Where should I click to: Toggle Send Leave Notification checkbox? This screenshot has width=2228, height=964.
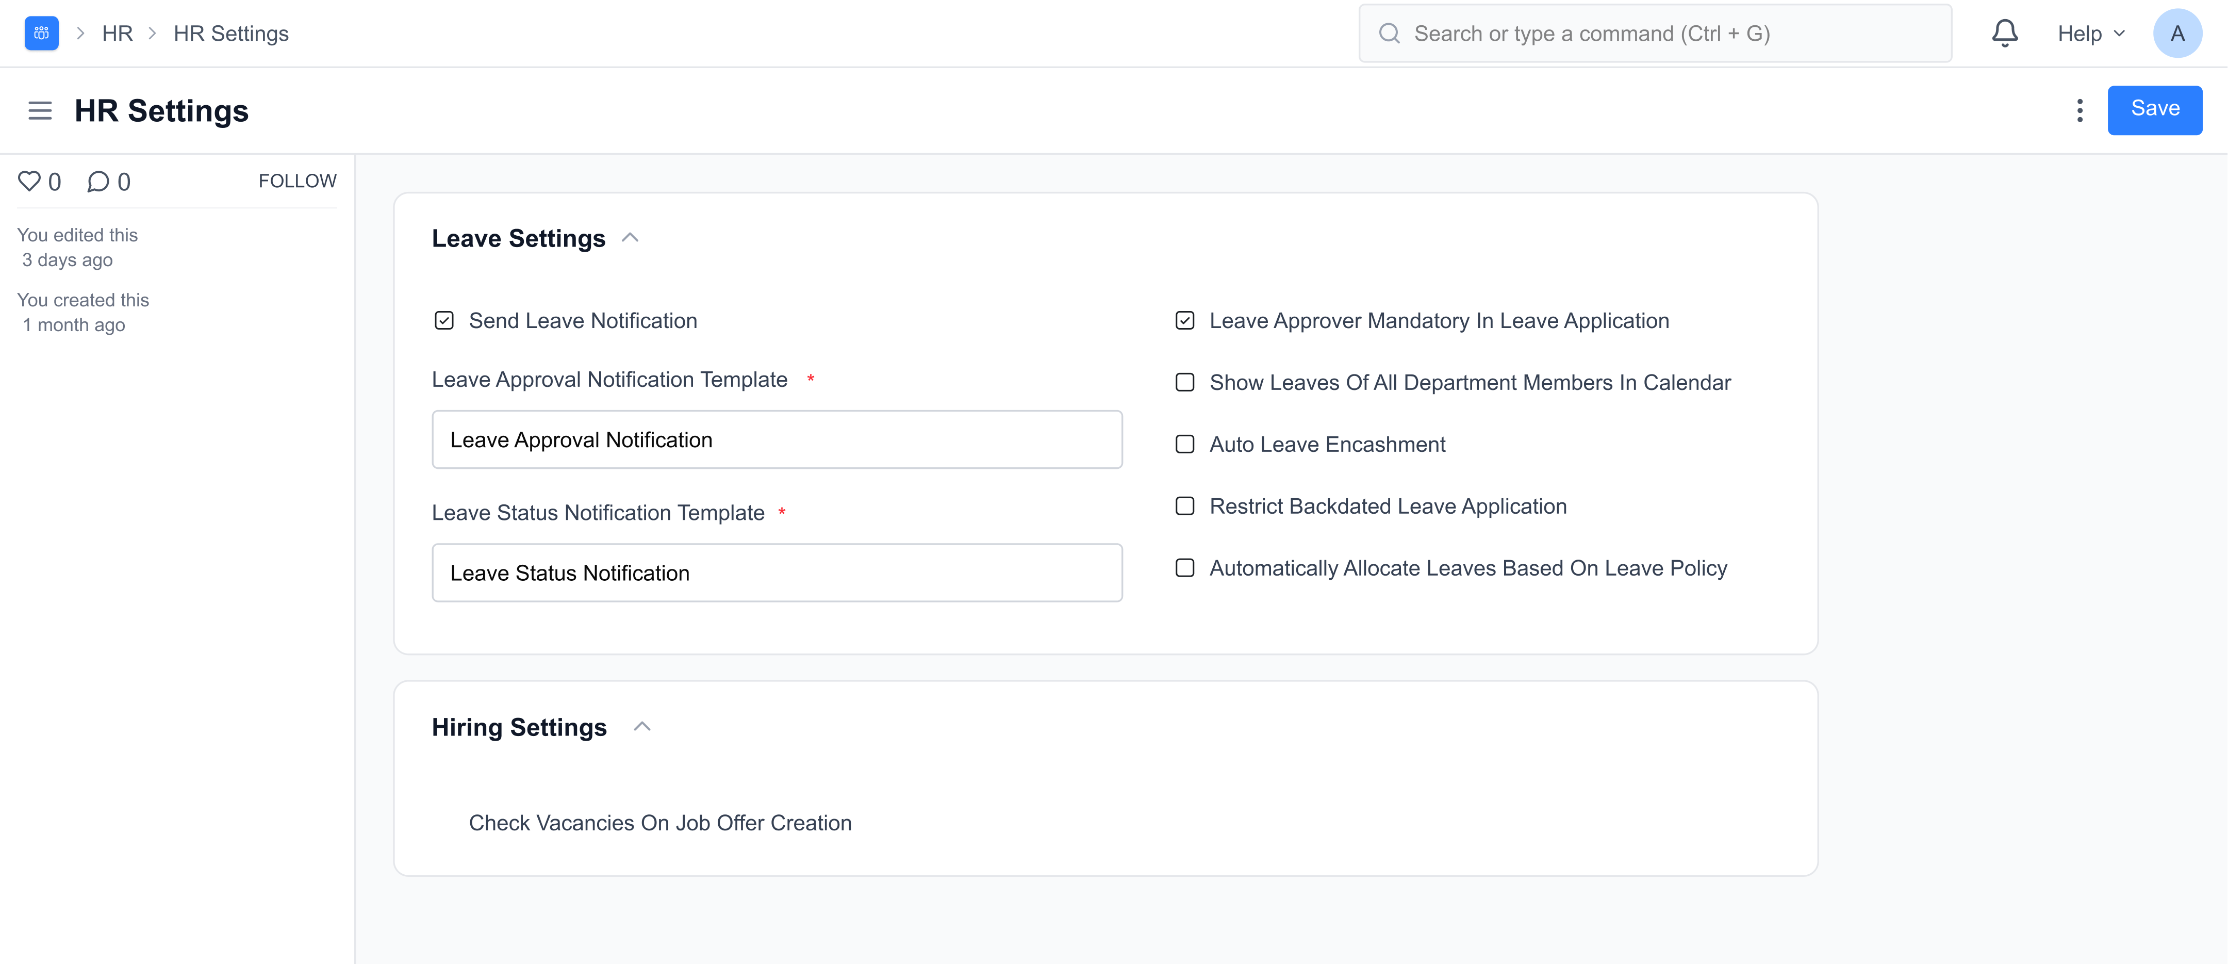point(444,321)
